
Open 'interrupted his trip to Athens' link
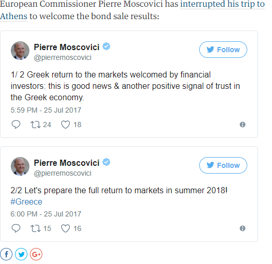coord(222,4)
